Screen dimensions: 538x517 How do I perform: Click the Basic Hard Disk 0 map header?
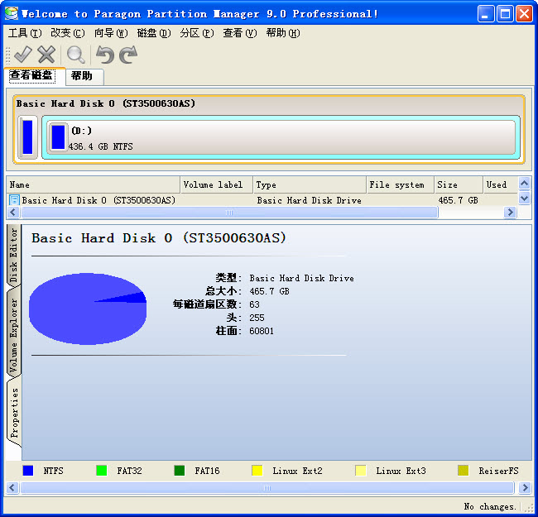(105, 103)
